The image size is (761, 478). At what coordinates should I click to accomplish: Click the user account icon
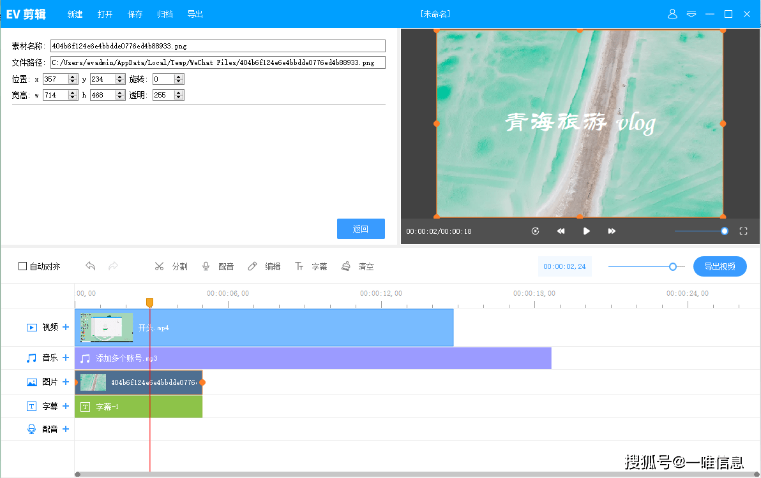click(672, 14)
